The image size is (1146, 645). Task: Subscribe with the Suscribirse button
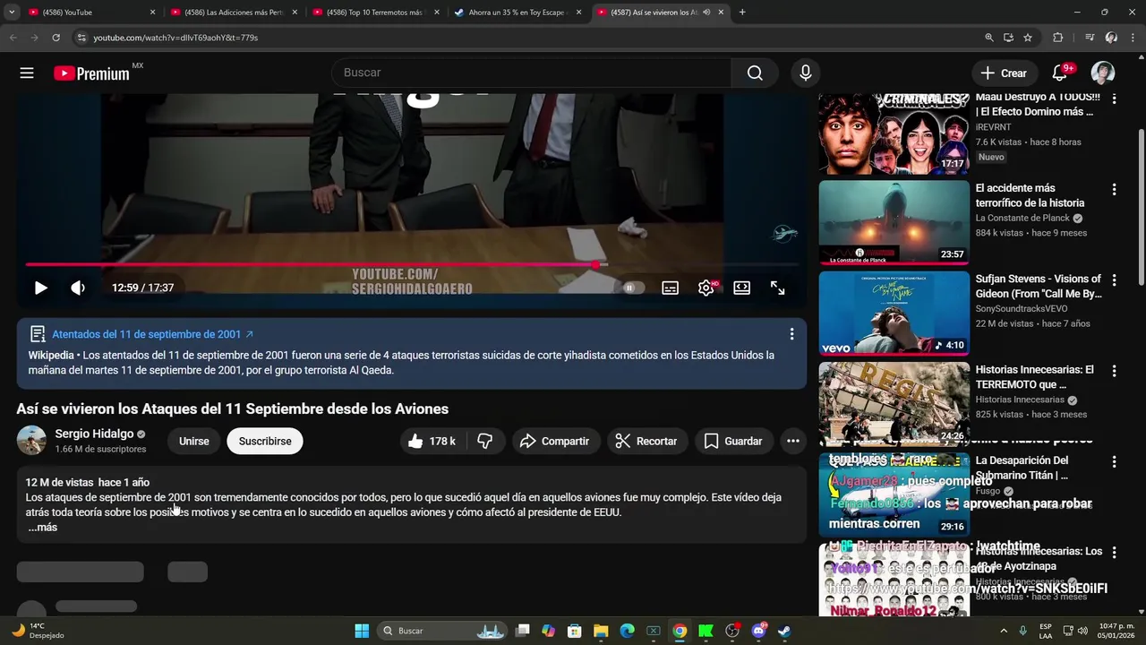(x=265, y=441)
